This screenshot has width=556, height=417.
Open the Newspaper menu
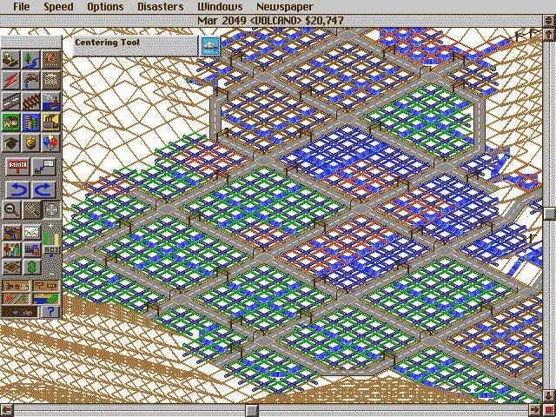click(x=283, y=6)
